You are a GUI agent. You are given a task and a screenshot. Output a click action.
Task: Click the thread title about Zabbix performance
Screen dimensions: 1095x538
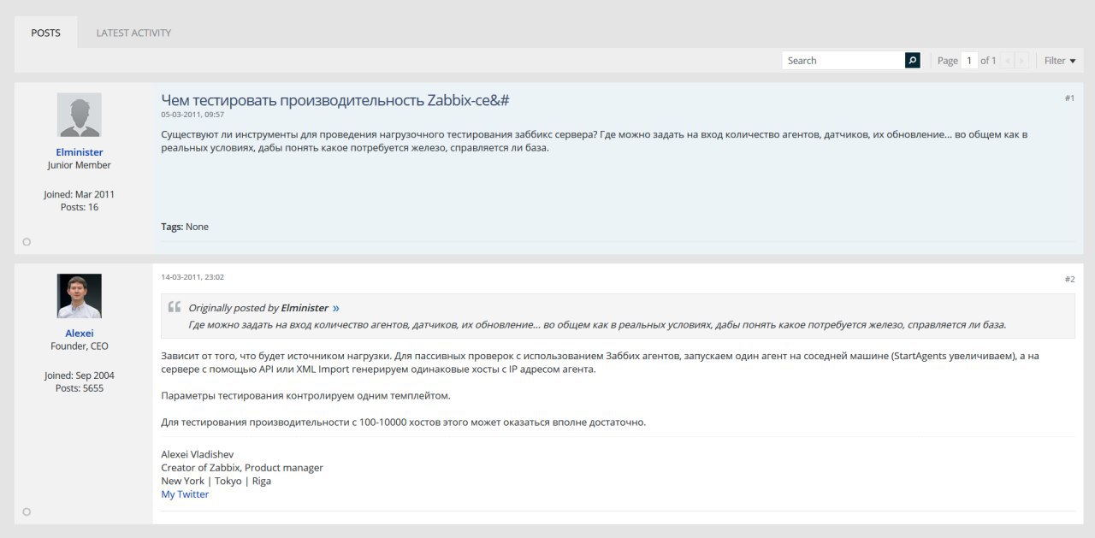[335, 100]
